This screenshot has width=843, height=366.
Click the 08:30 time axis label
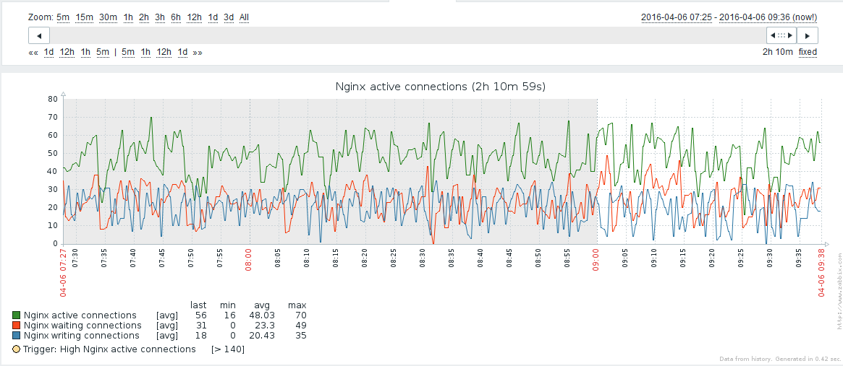click(x=423, y=259)
